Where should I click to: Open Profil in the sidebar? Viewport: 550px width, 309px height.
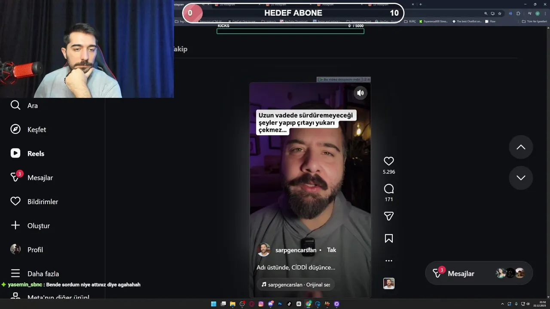pyautogui.click(x=27, y=250)
